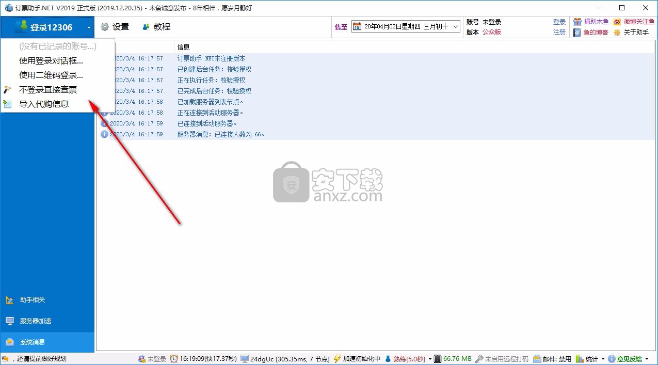Open the 售至 date dropdown
The width and height of the screenshot is (658, 365).
455,26
